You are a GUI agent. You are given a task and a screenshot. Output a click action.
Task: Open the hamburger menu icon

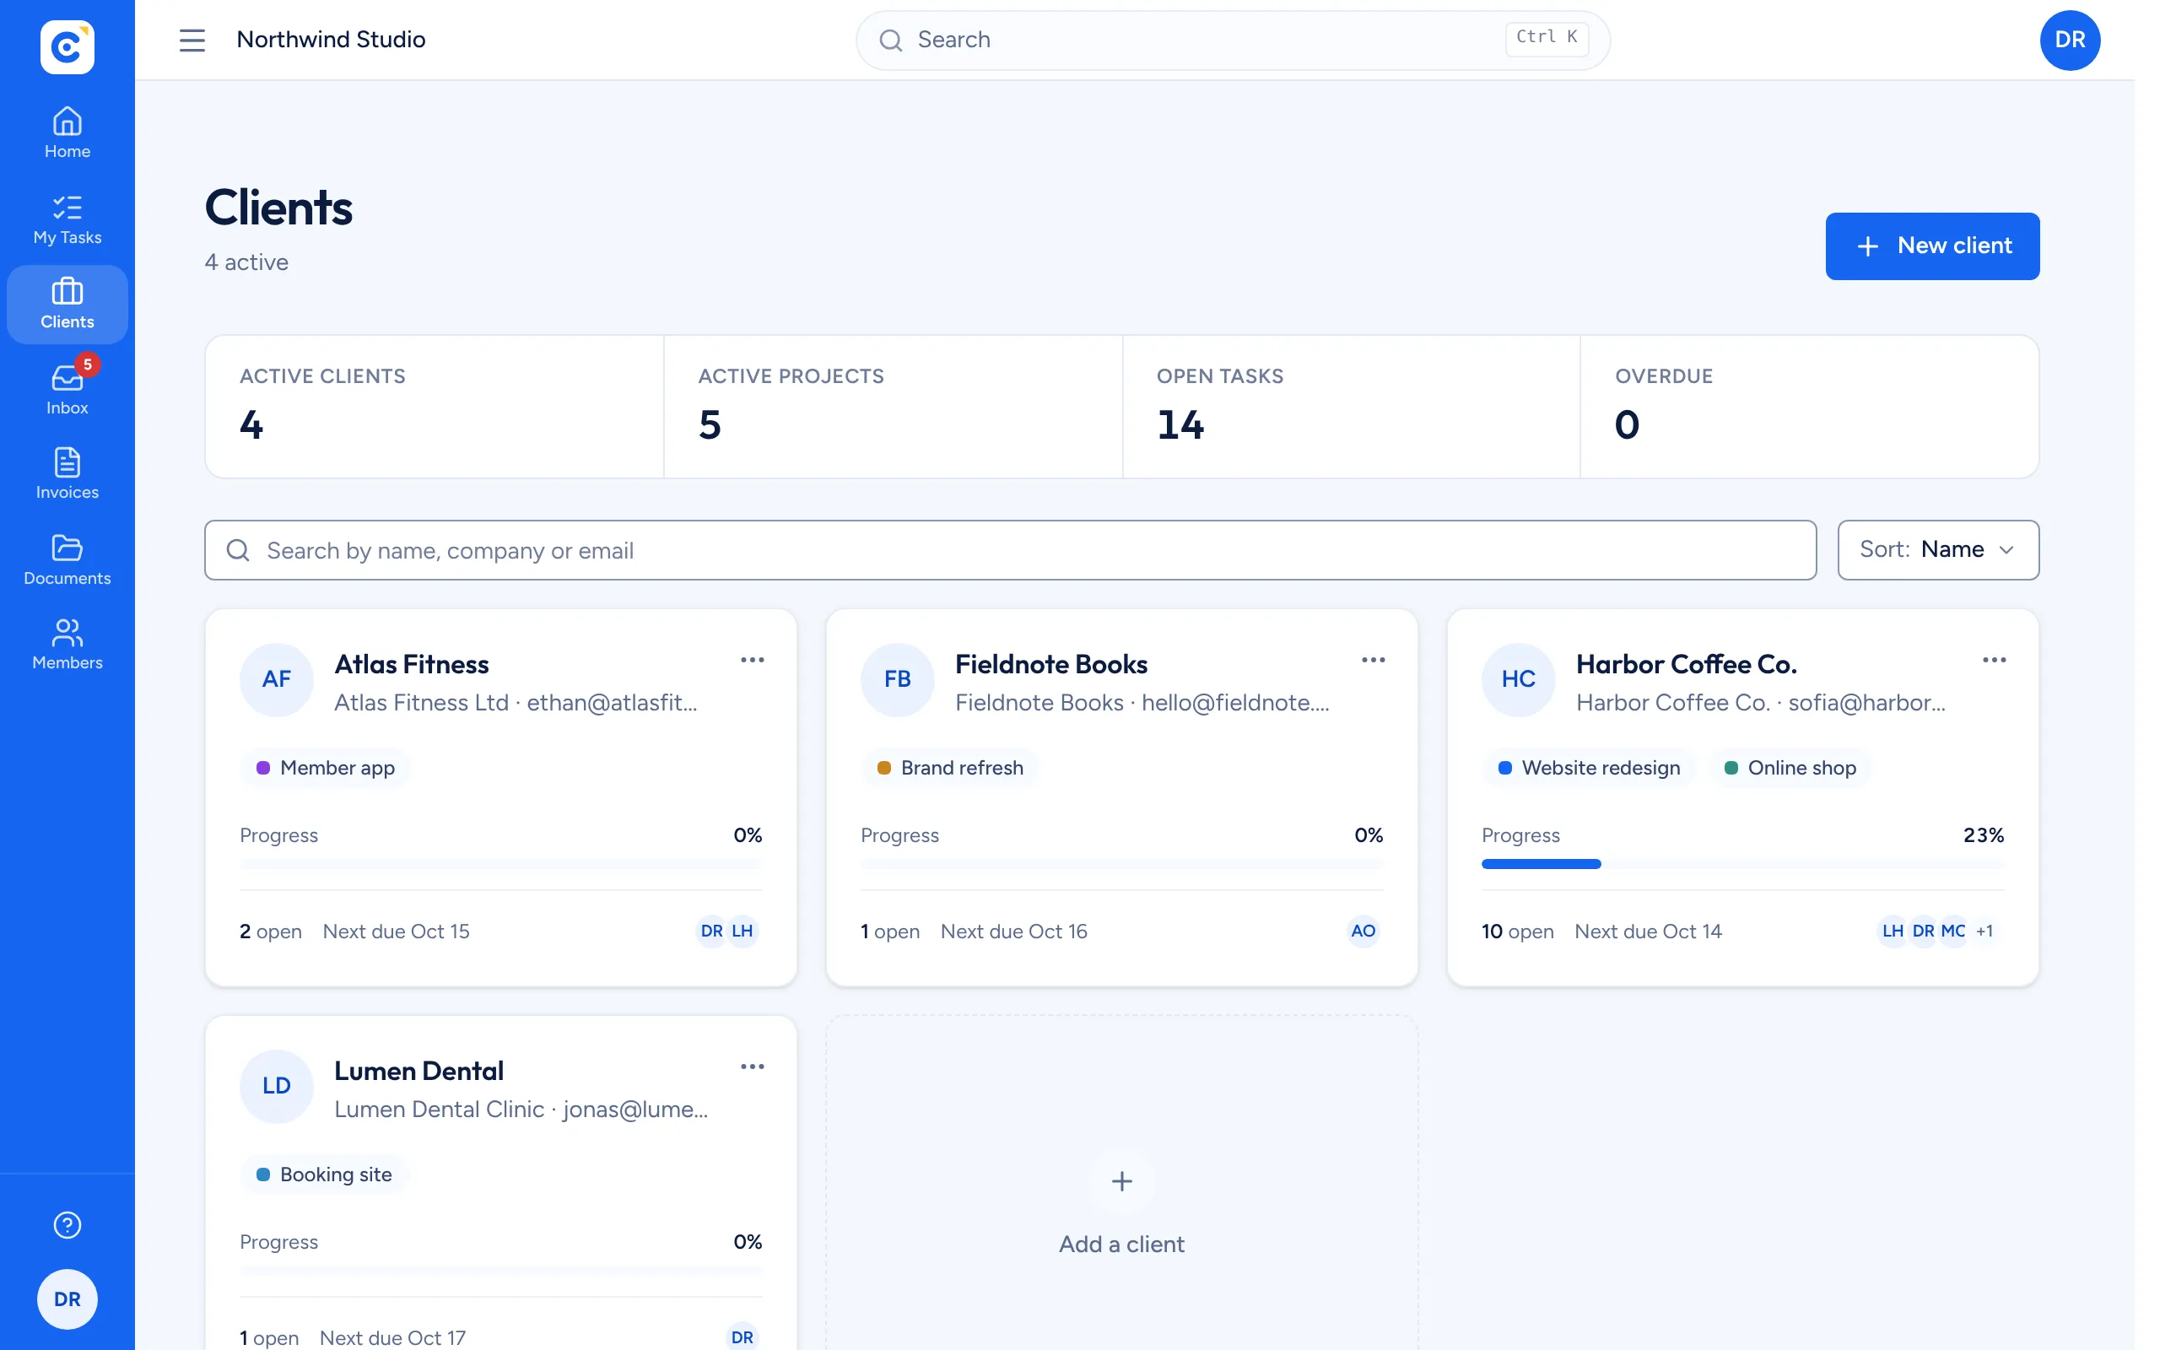coord(192,40)
